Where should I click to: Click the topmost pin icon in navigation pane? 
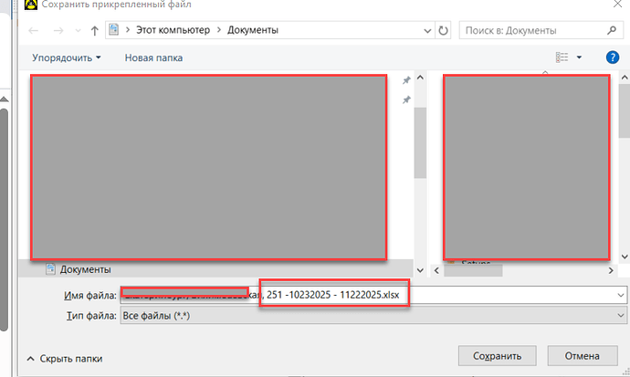point(406,80)
